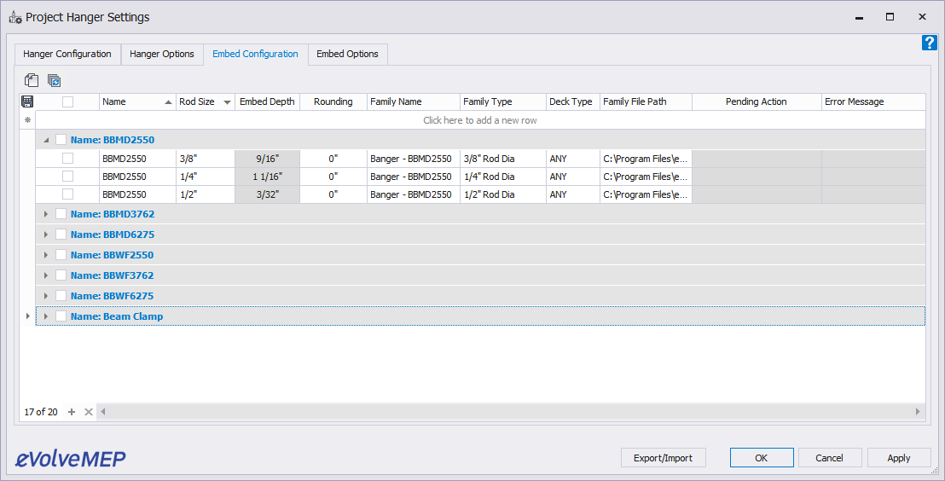945x481 pixels.
Task: Select the Embed Configuration tab
Action: (256, 54)
